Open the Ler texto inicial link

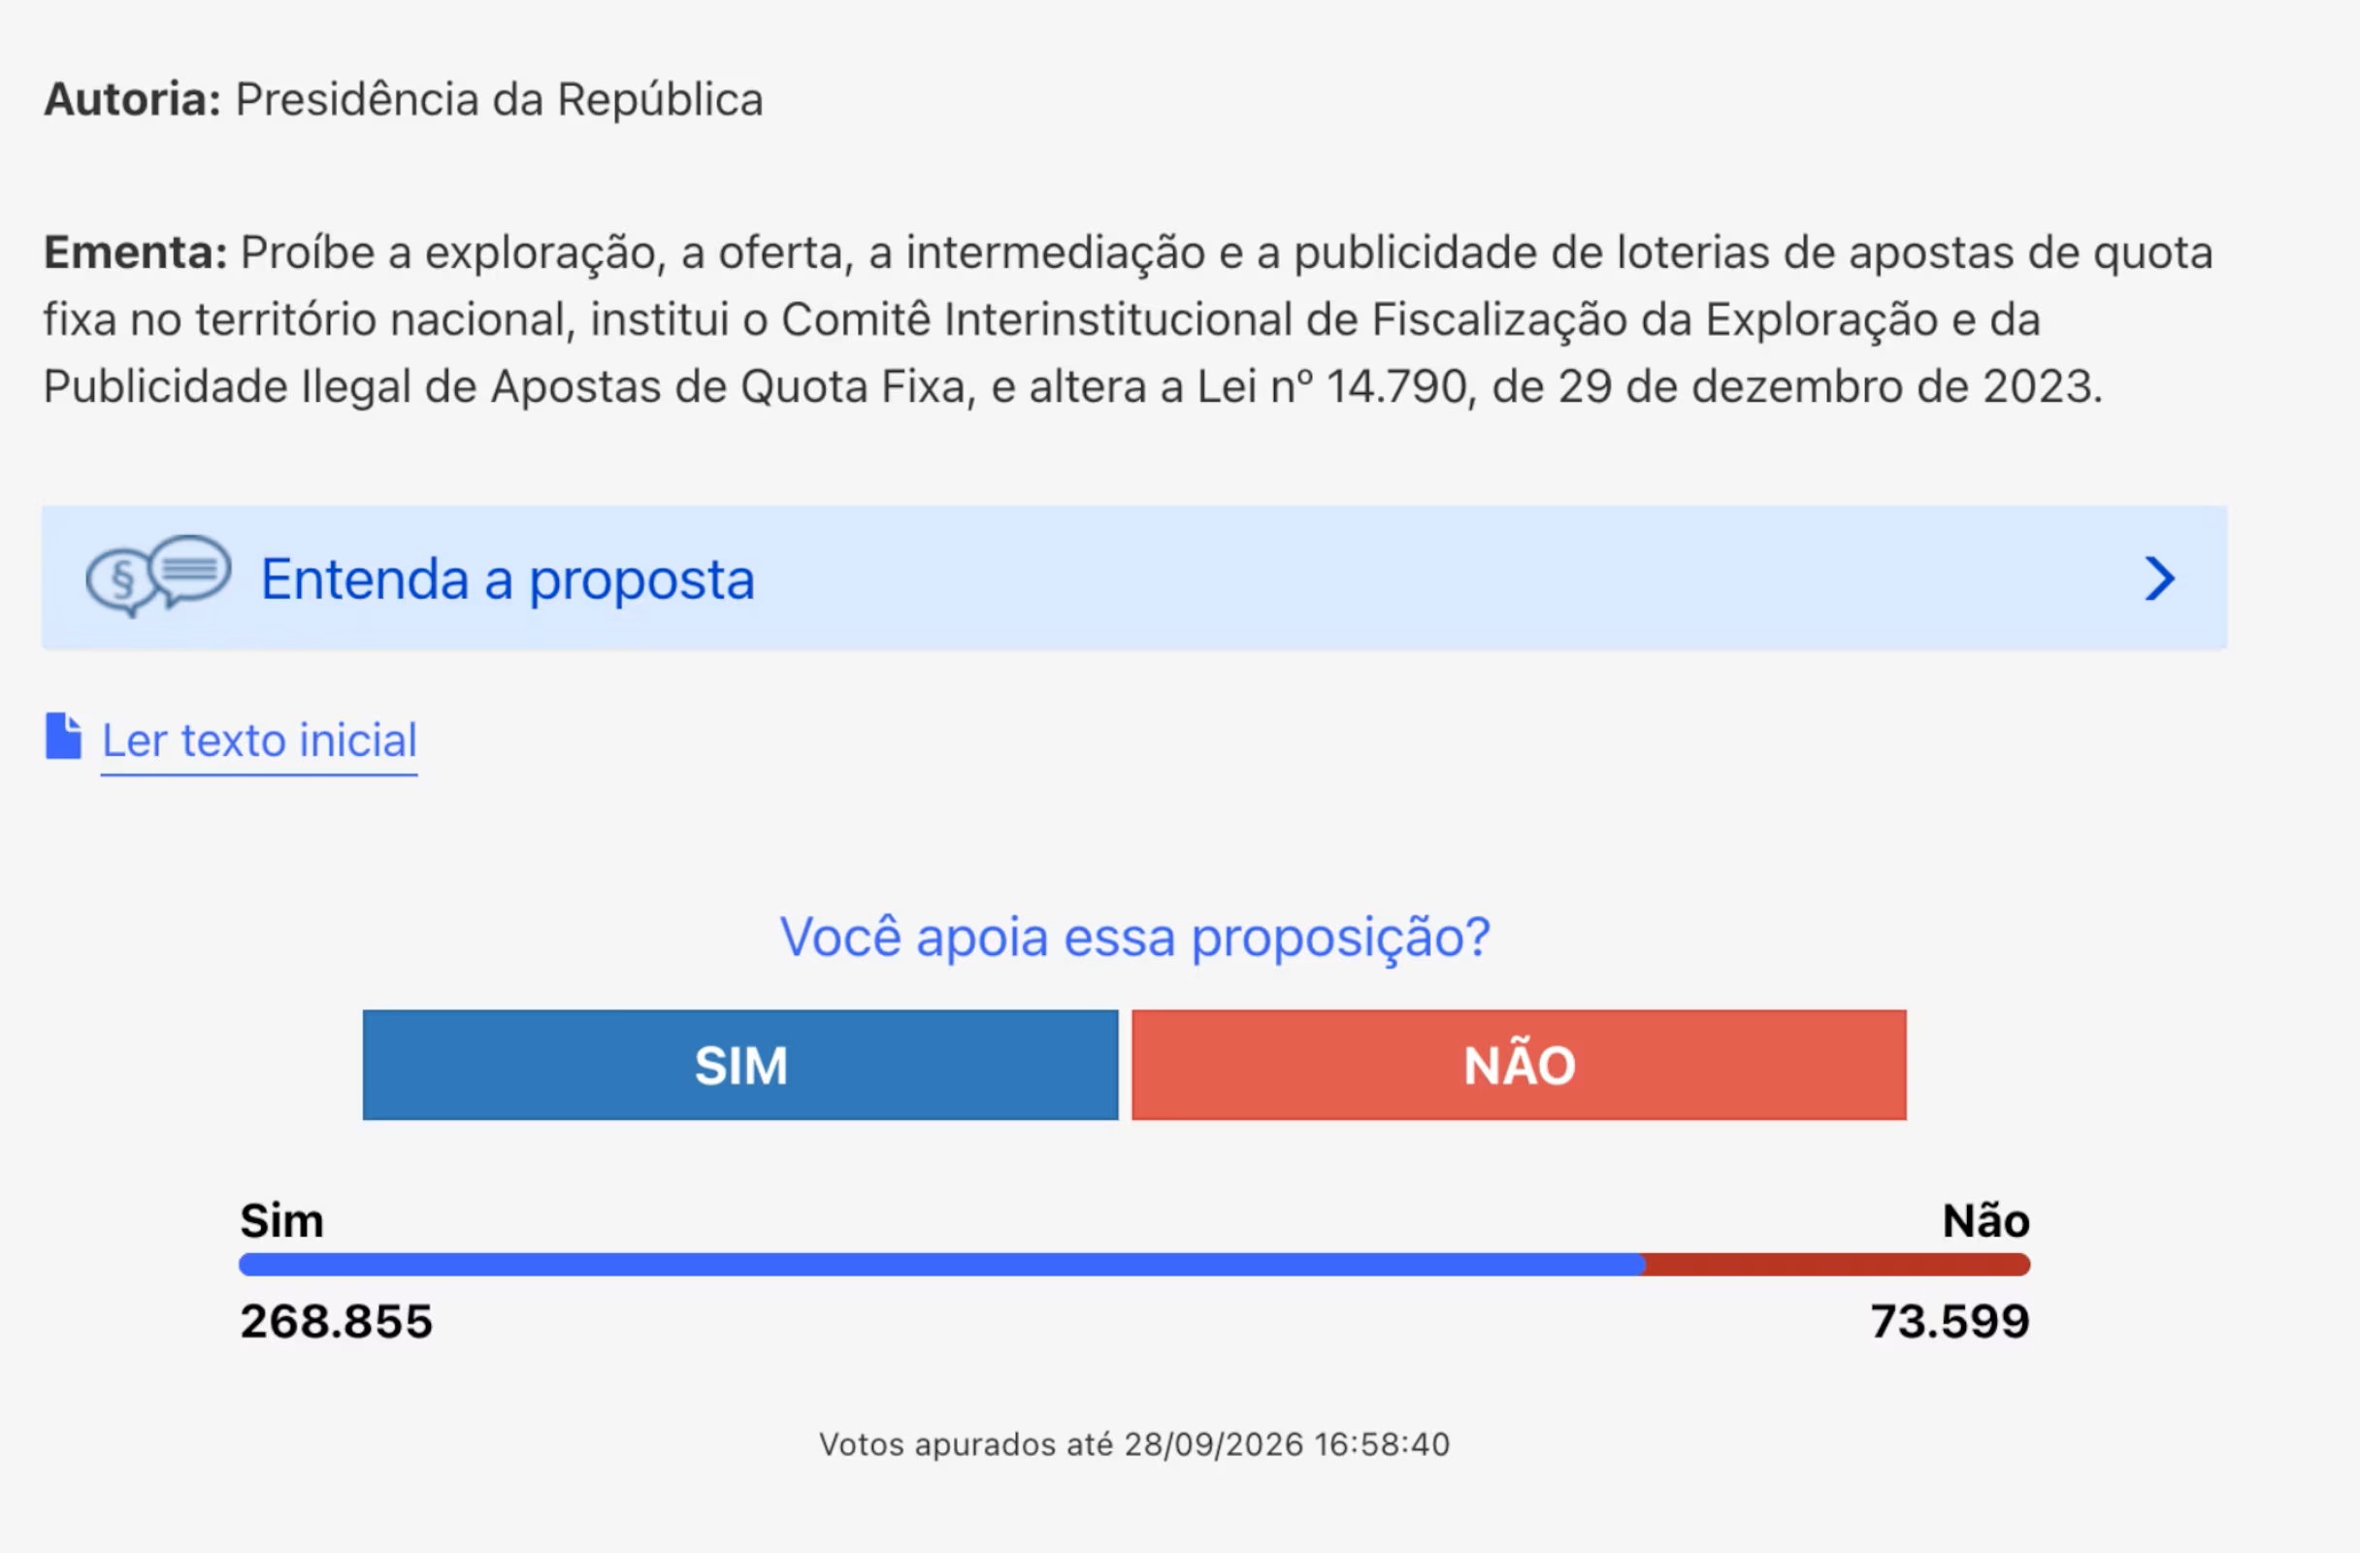tap(260, 741)
